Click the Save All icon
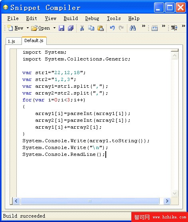Screen dimensions: 188x222 pos(71,28)
